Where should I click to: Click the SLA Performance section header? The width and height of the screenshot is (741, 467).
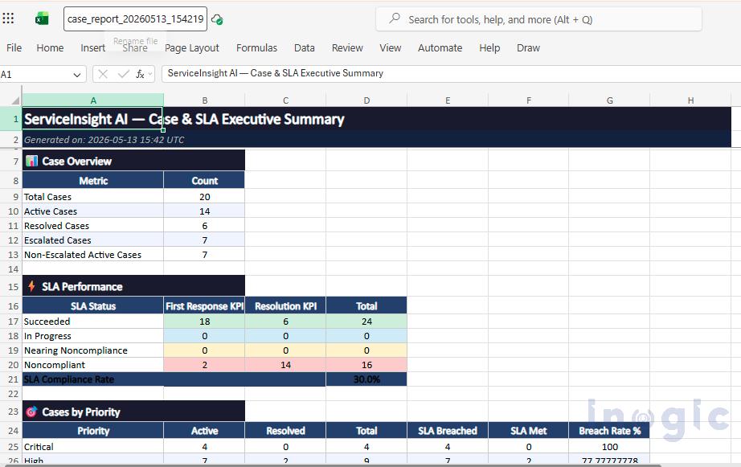(133, 286)
